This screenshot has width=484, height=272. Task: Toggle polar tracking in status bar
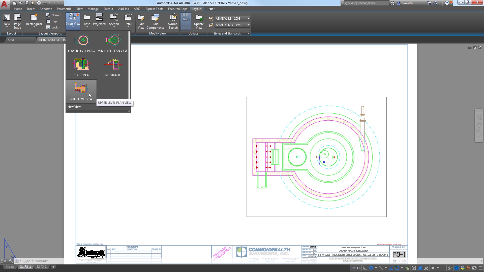tap(371, 268)
